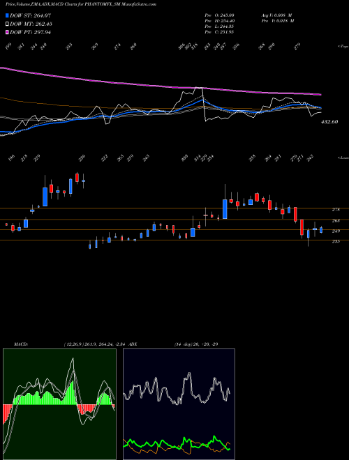This screenshot has width=349, height=460.
Task: Click the MACD (12,26,9) values text
Action: 95,344
